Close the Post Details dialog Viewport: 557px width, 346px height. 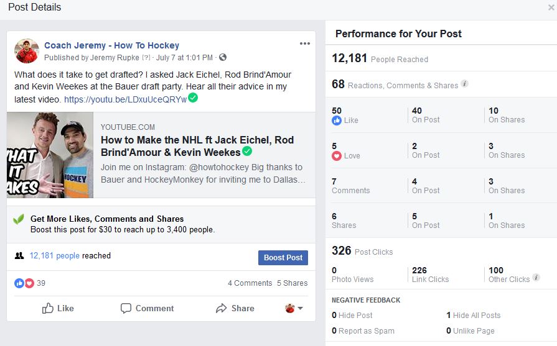(551, 7)
